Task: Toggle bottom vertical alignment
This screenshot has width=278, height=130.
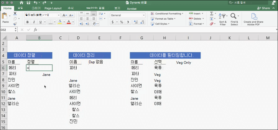Action: (x=93, y=14)
